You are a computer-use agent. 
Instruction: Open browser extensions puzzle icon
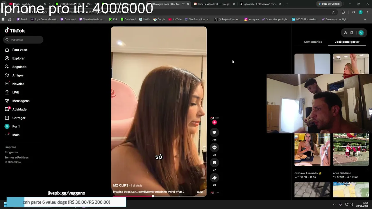click(x=343, y=12)
